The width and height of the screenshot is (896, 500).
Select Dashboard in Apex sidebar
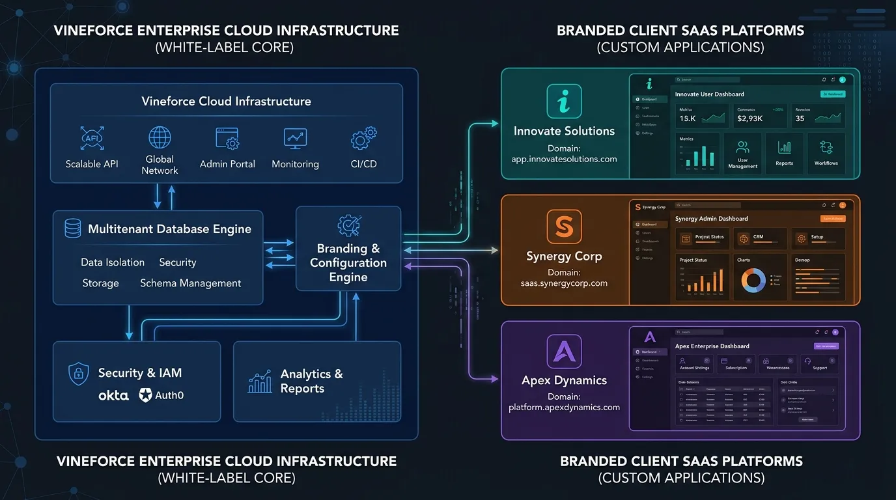click(650, 352)
